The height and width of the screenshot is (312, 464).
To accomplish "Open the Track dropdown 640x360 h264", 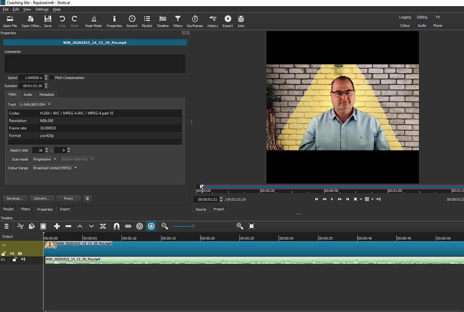I will click(35, 105).
